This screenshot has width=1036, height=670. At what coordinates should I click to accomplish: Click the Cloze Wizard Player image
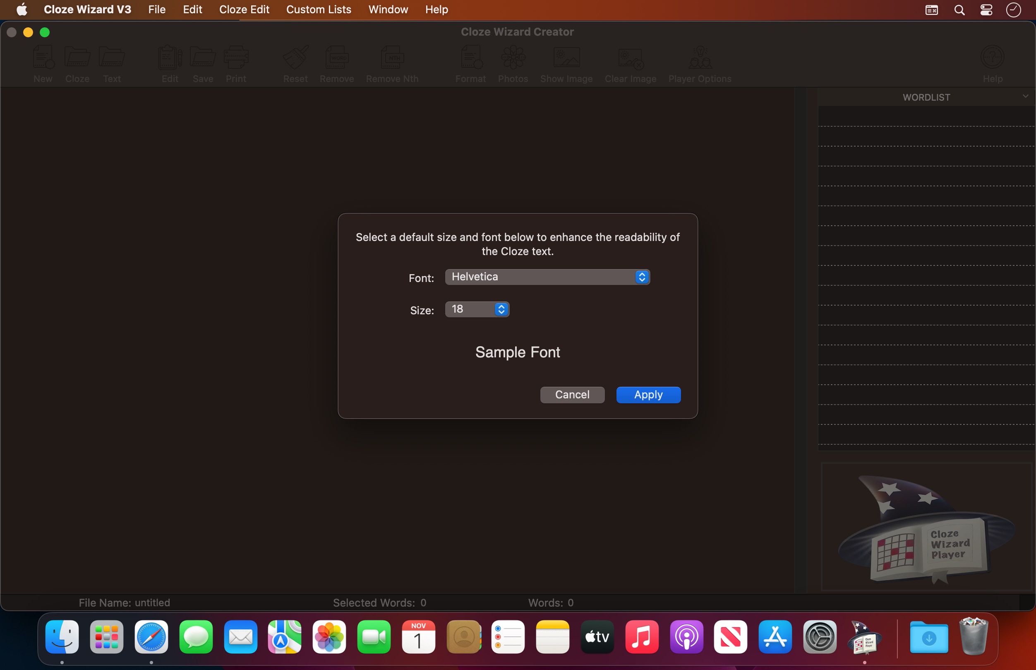point(926,527)
